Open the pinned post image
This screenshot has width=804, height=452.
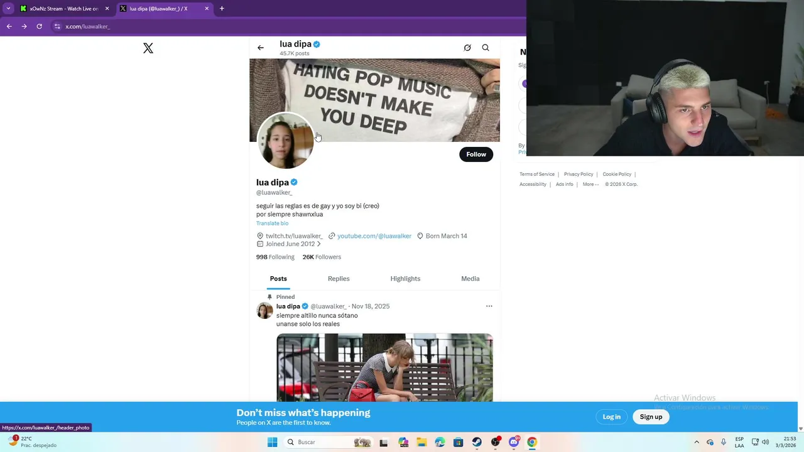click(384, 367)
